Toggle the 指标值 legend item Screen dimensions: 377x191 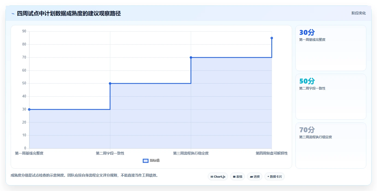(151, 161)
